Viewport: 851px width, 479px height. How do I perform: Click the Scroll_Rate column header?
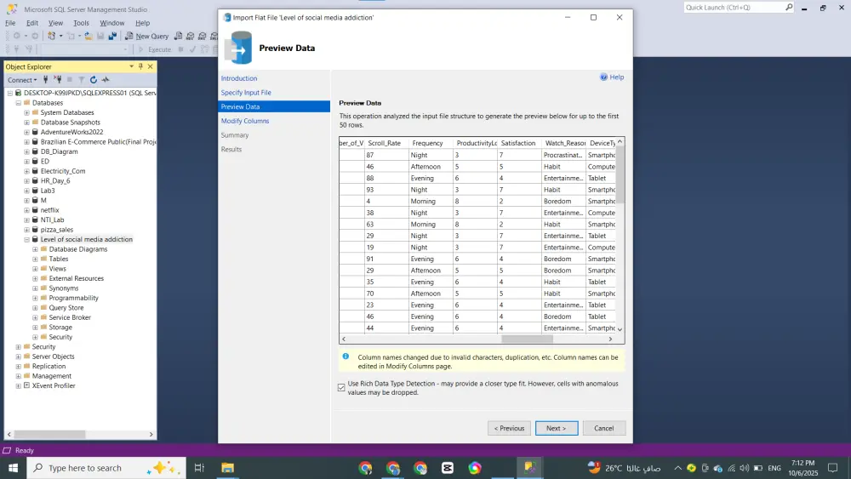pos(387,143)
